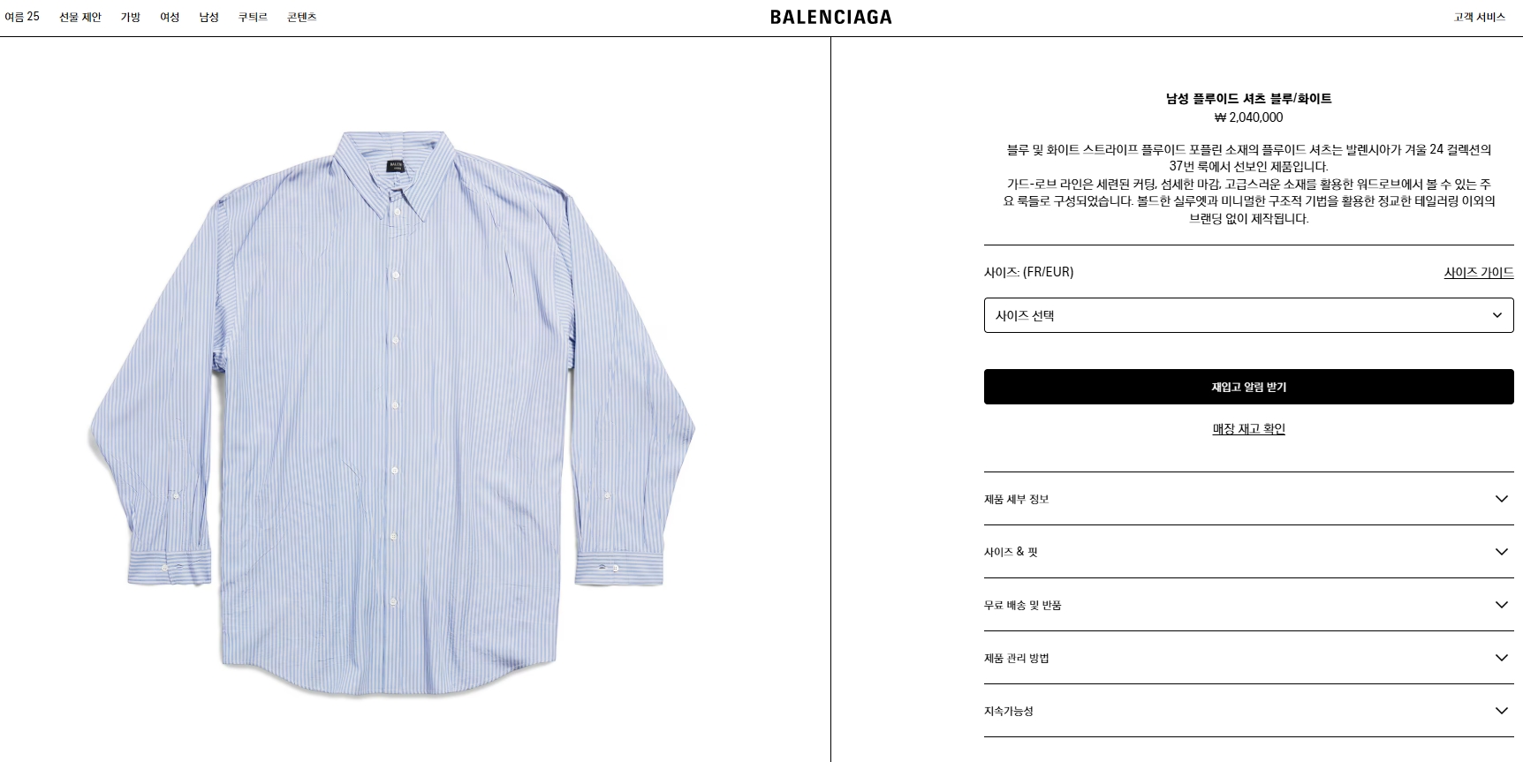The width and height of the screenshot is (1523, 762).
Task: Expand 무료 배송 및 반품 chevron
Action: coord(1501,605)
